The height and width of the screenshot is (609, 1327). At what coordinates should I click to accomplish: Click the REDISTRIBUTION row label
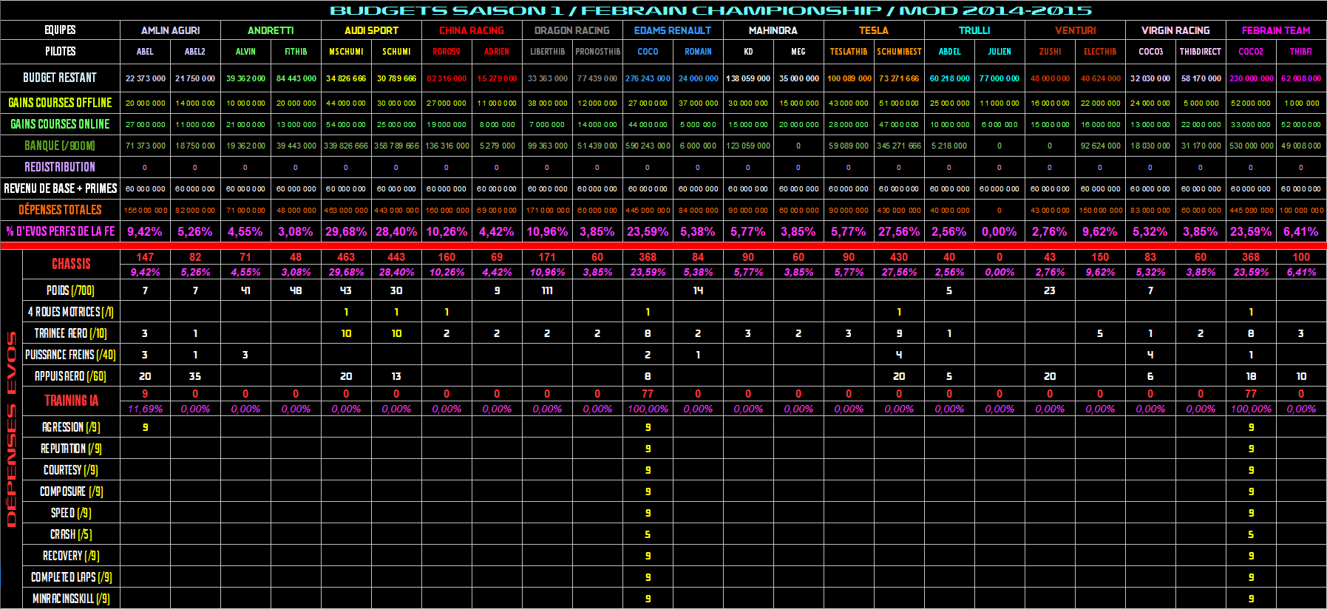(x=60, y=167)
